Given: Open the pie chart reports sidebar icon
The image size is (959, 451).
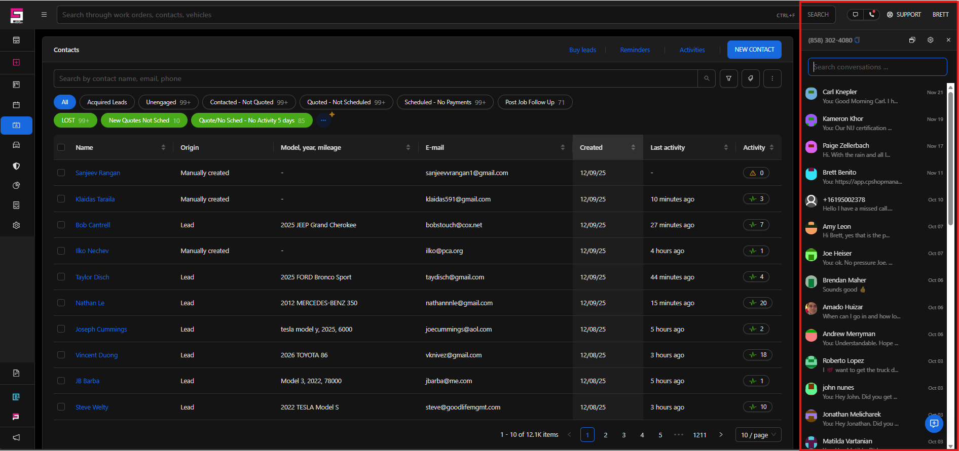Looking at the screenshot, I should 16,185.
